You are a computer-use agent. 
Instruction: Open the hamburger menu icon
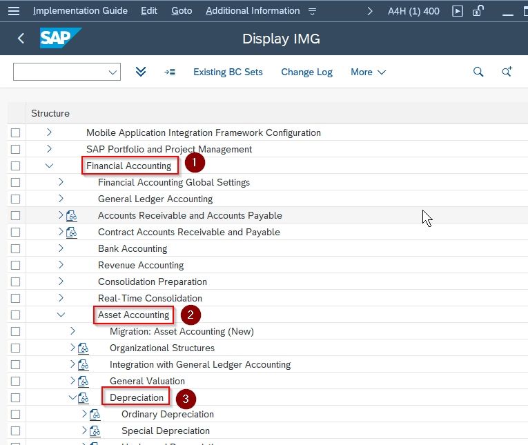14,11
